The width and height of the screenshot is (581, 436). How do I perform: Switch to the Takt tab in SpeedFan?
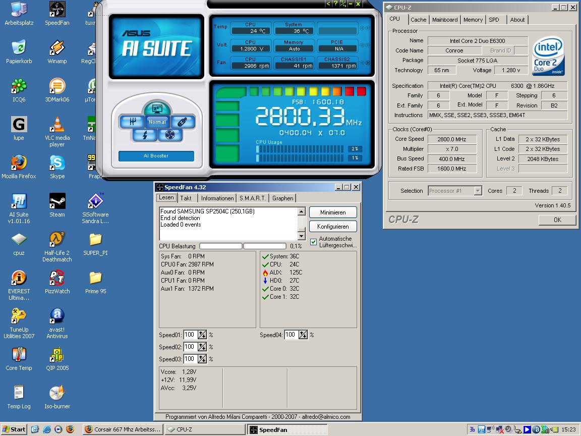(x=186, y=198)
